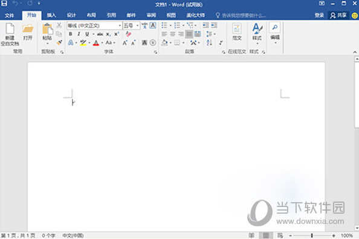This screenshot has width=359, height=239.
Task: Shrink the font size
Action: pyautogui.click(x=134, y=42)
